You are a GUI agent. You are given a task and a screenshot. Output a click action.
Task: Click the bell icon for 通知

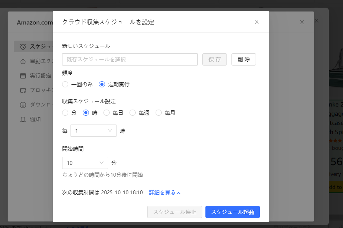23,120
